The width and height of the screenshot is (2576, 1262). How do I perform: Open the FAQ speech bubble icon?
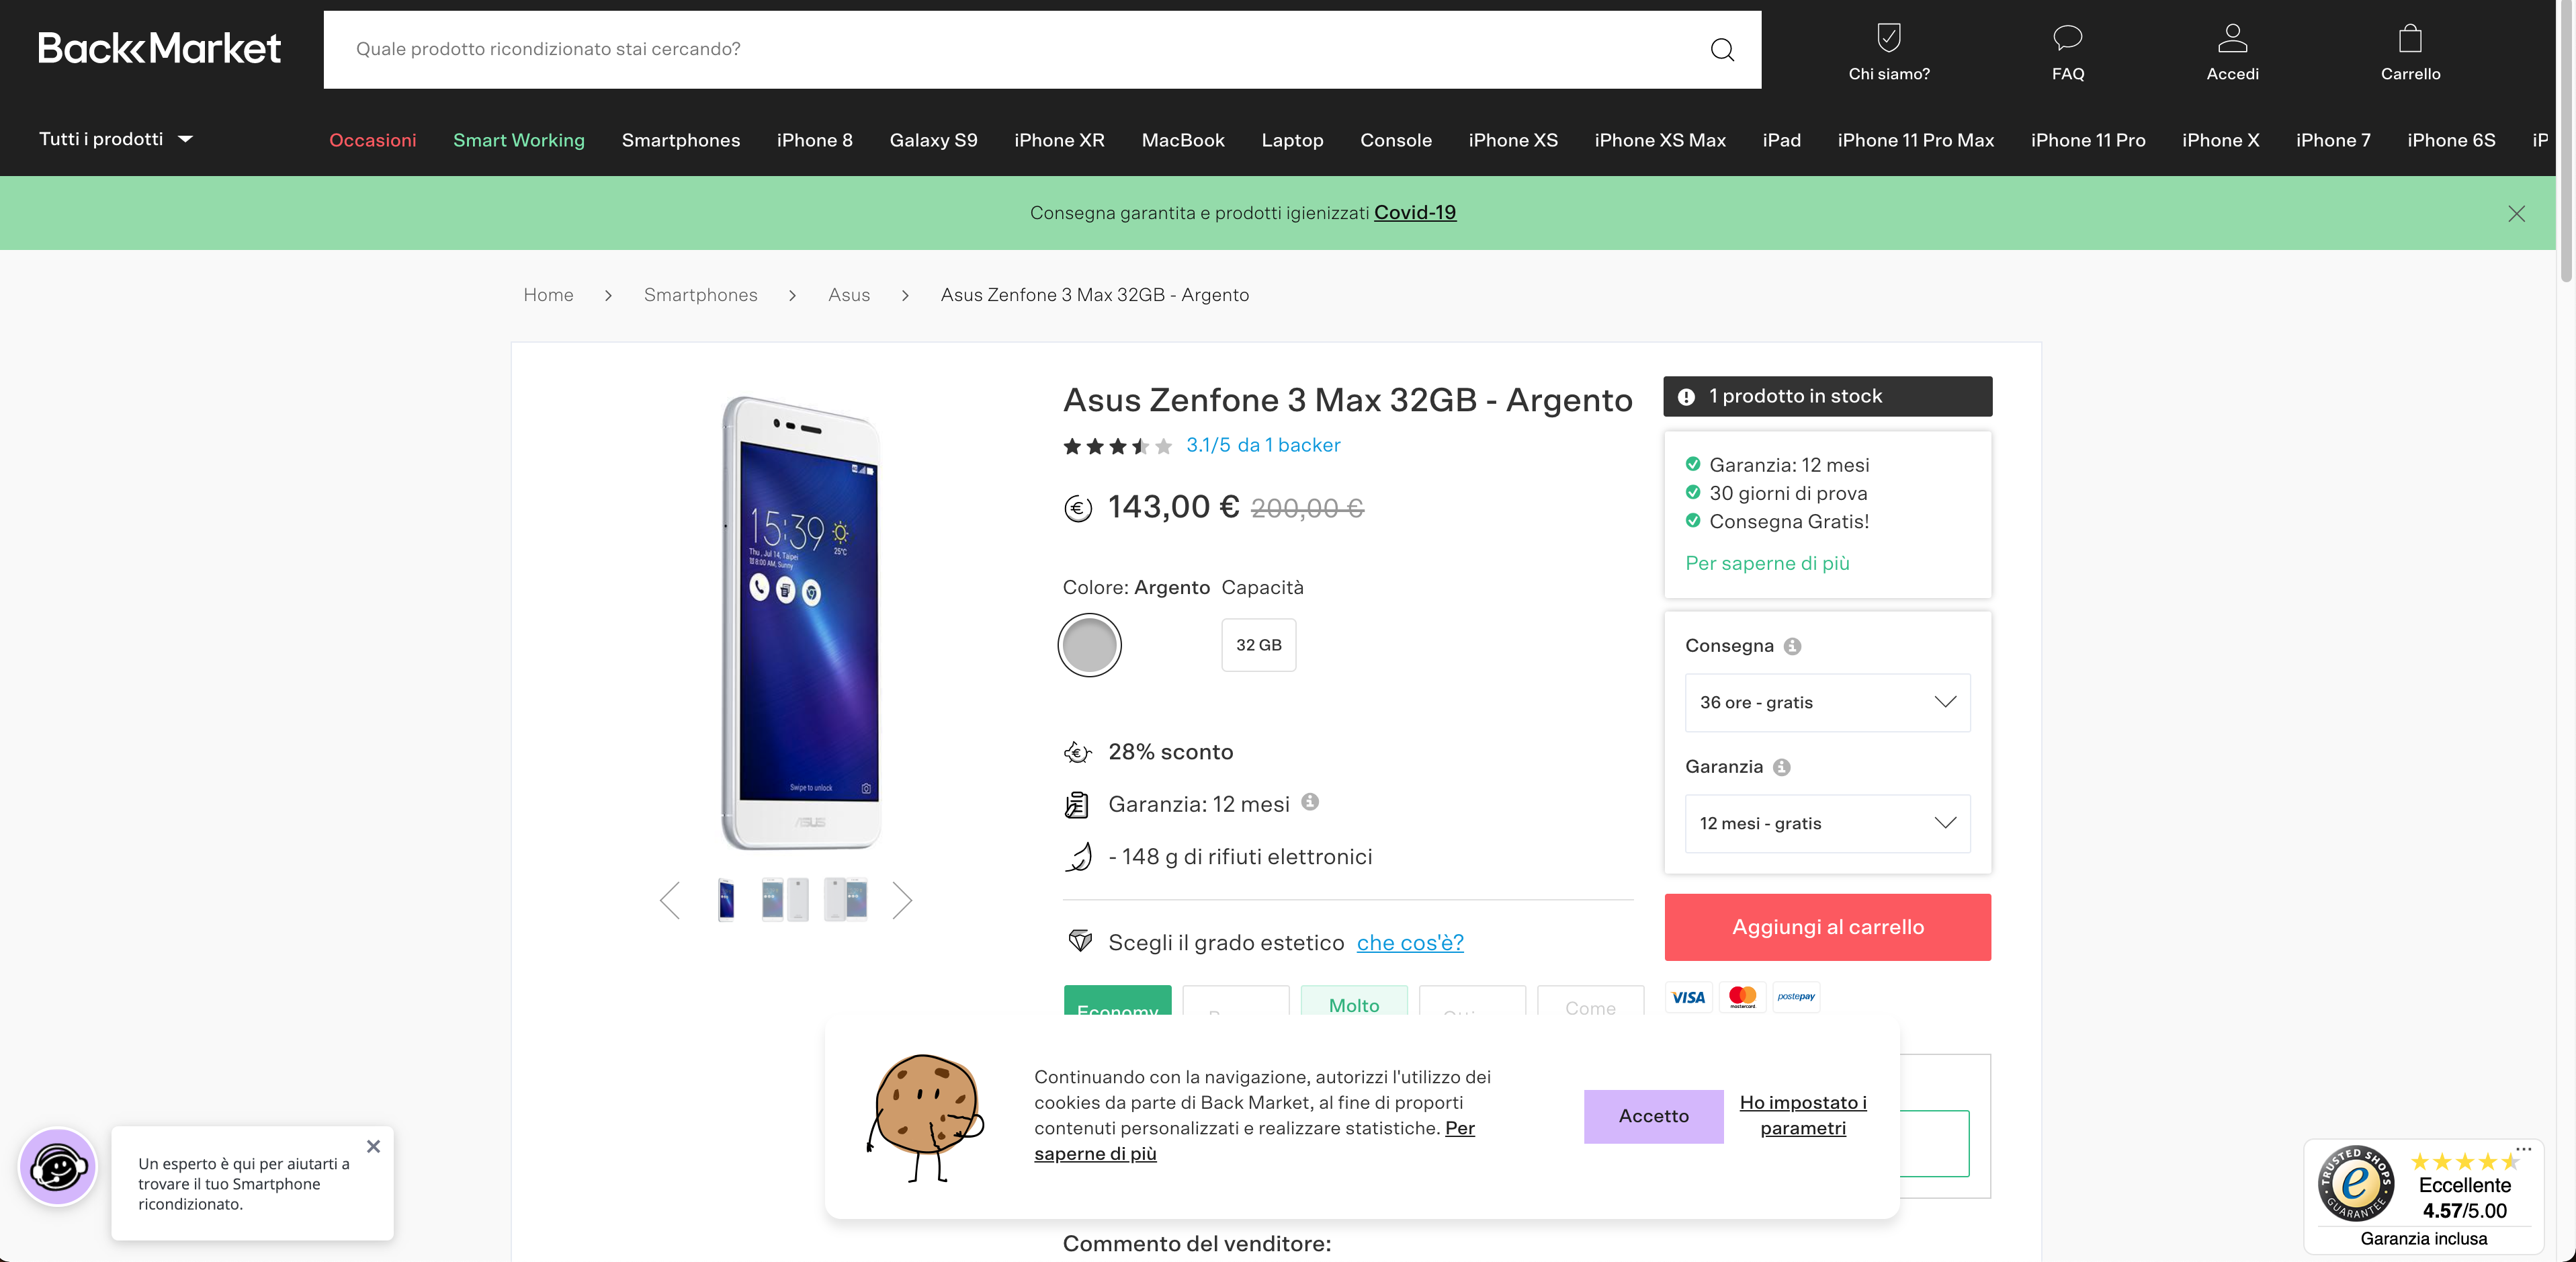(x=2067, y=38)
